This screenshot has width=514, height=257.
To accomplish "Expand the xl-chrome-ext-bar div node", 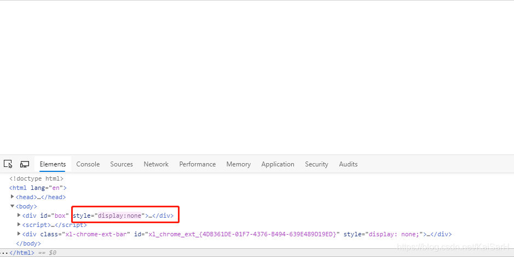I will pyautogui.click(x=19, y=234).
